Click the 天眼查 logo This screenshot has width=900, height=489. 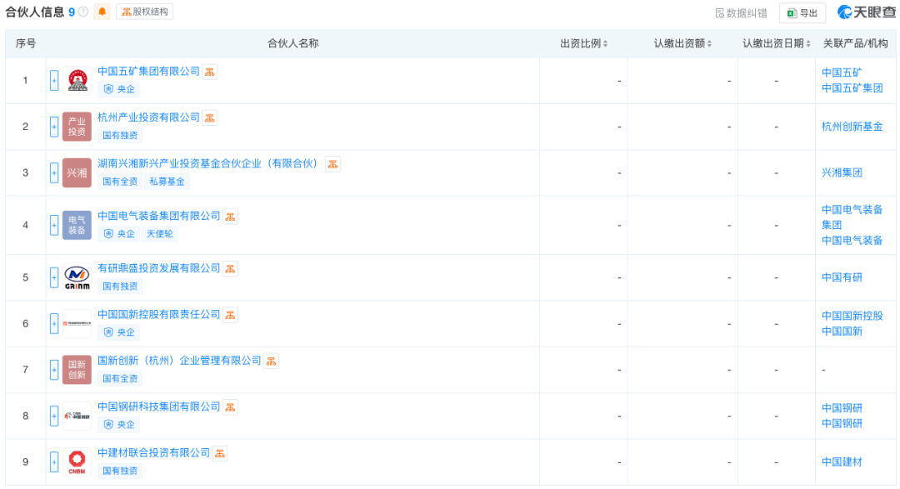tap(867, 12)
